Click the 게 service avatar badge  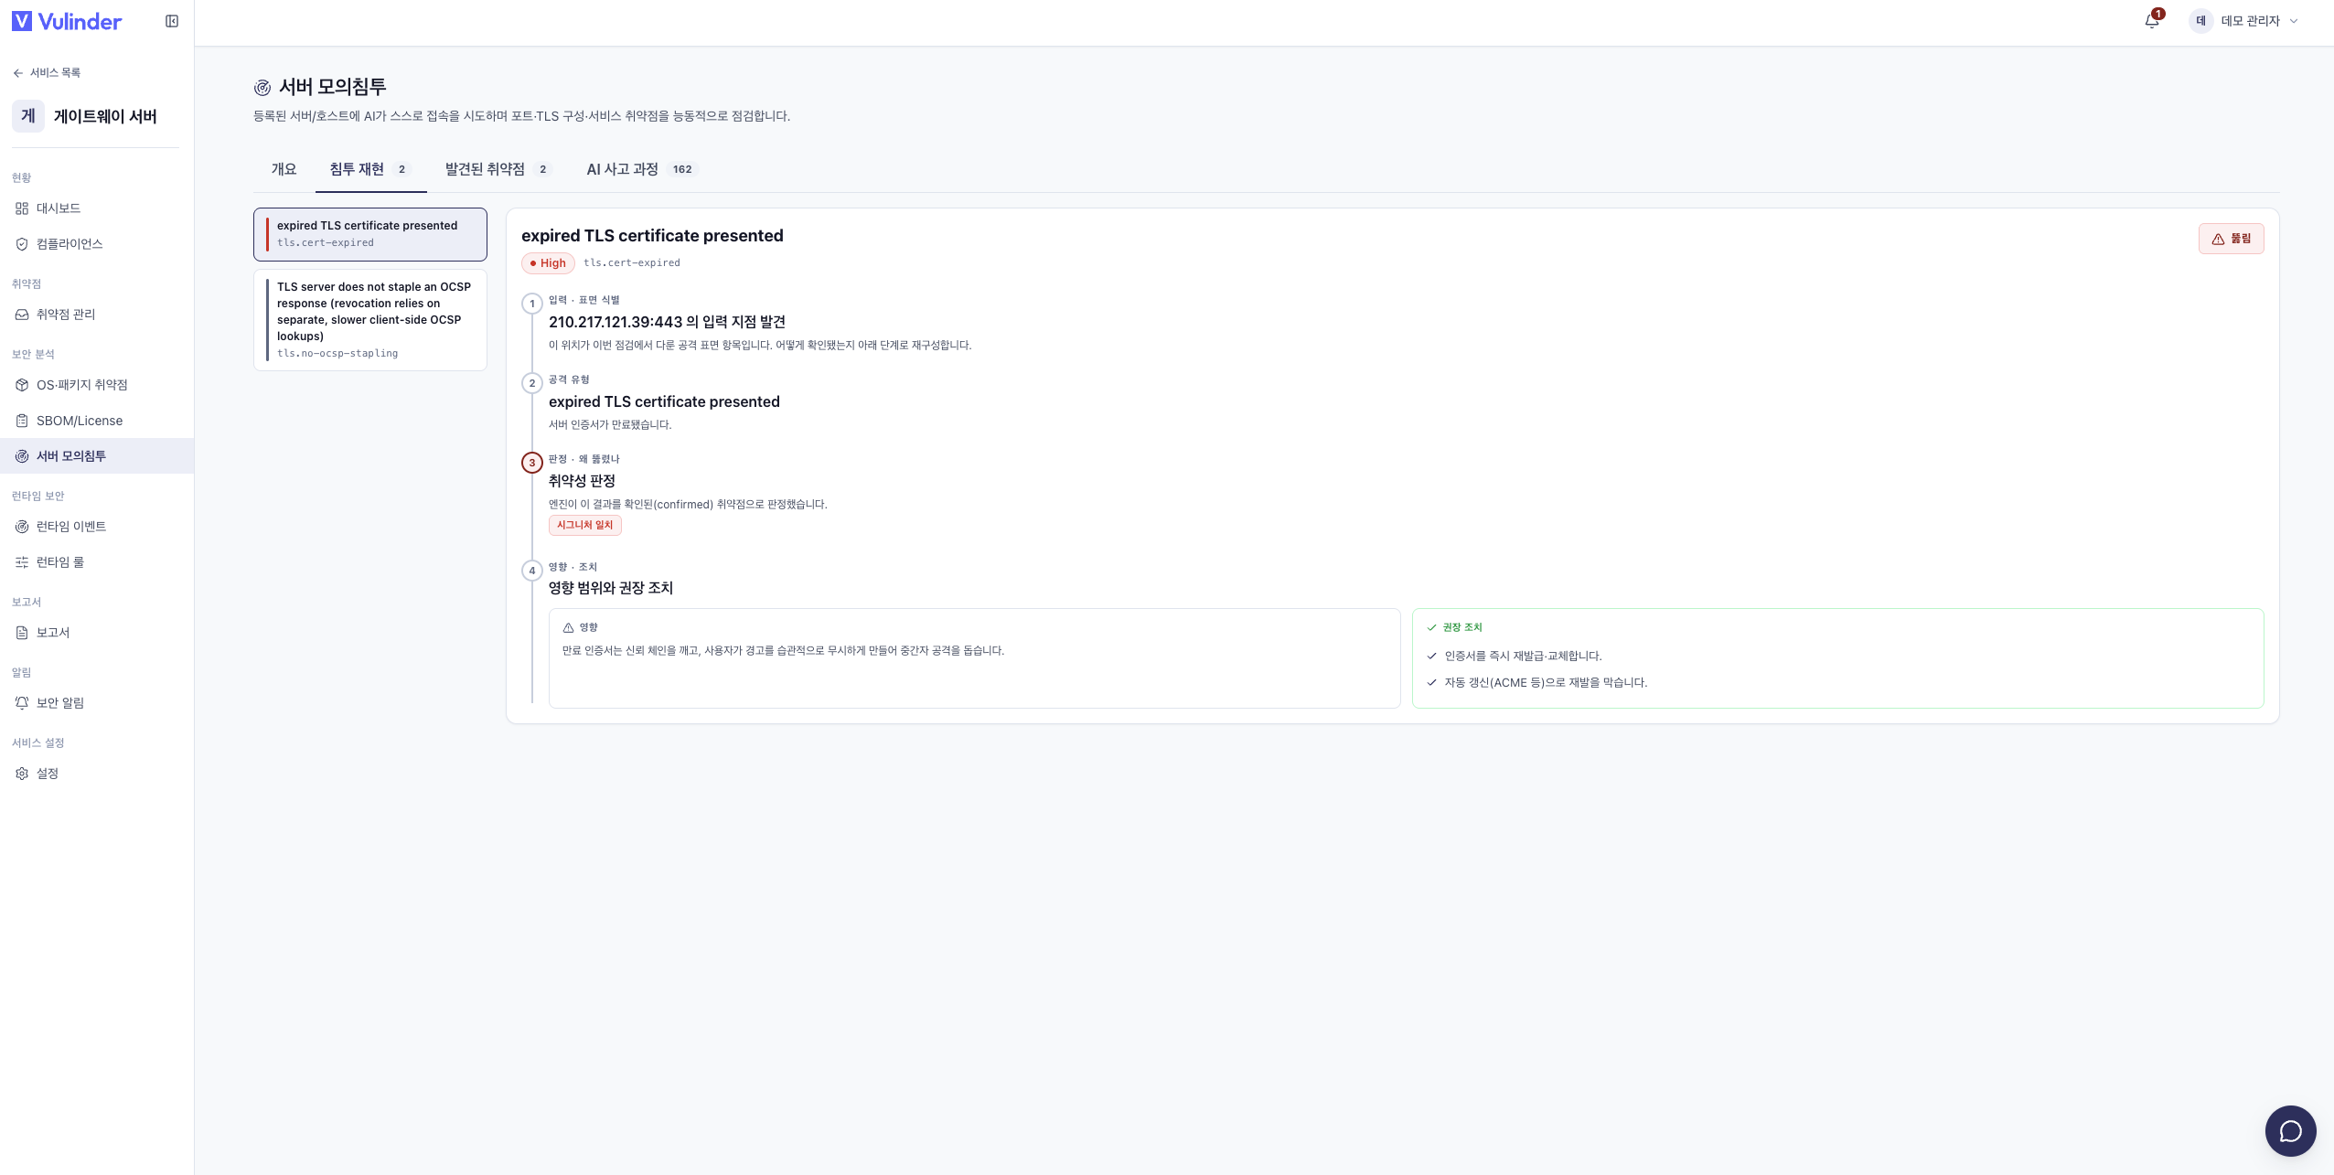pos(28,116)
